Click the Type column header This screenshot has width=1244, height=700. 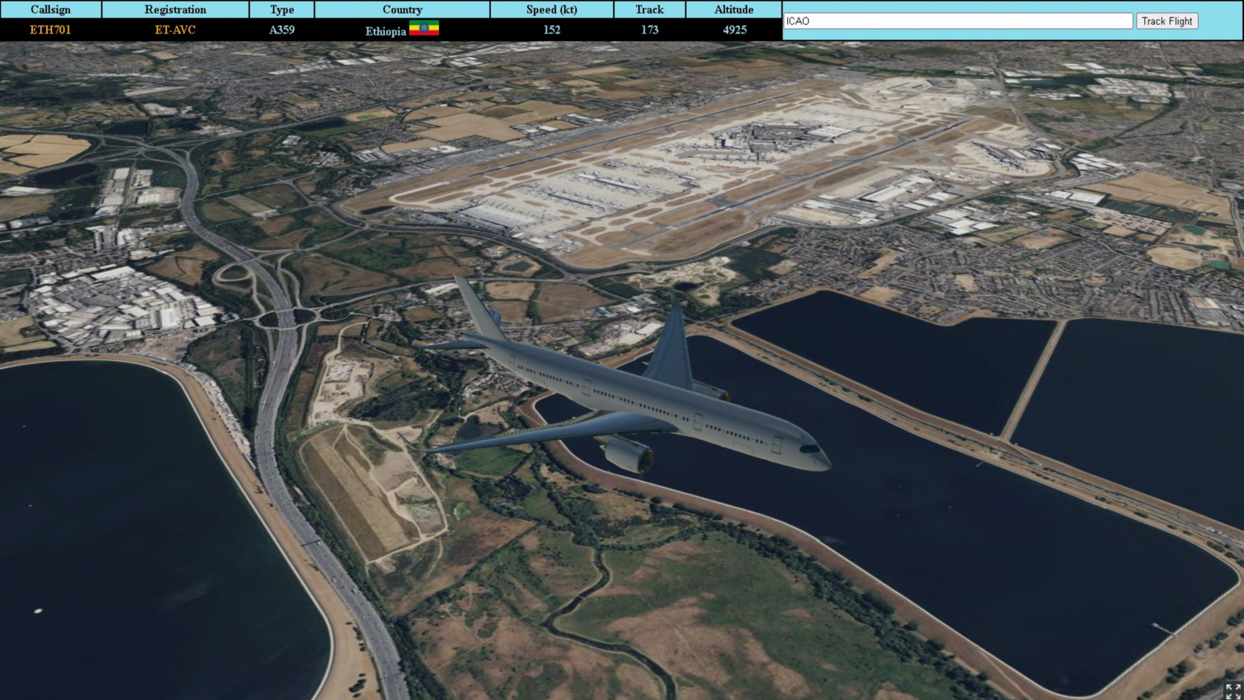(x=282, y=9)
